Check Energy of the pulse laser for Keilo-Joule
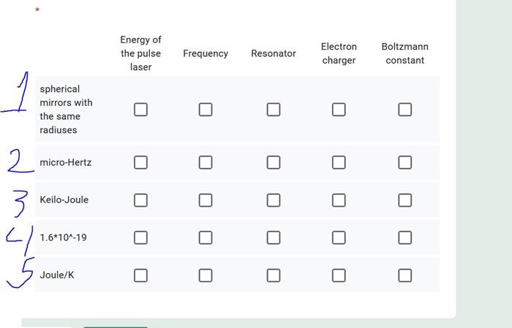512x328 pixels. pos(140,200)
